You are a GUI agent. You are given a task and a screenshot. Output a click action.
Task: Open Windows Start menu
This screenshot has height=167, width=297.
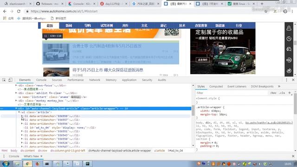(x=6, y=164)
